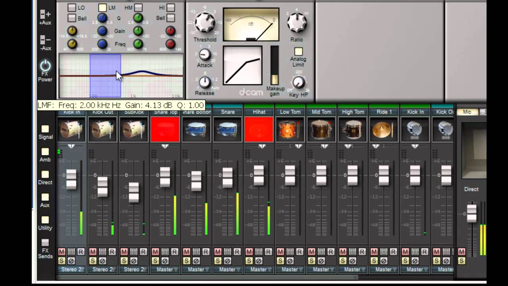Click the green HM Freq knob
This screenshot has height=286, width=508.
[138, 44]
